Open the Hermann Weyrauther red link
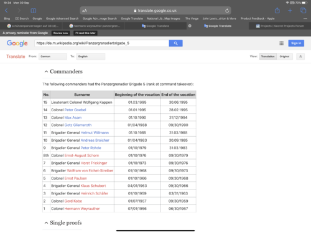Viewport: 311px width, 233px height. tap(82, 209)
